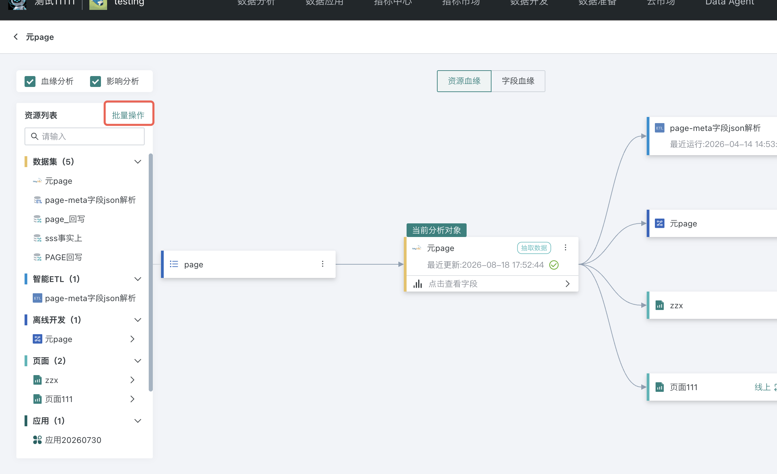The image size is (777, 474).
Task: Open the 数据分析 top menu
Action: click(x=256, y=3)
